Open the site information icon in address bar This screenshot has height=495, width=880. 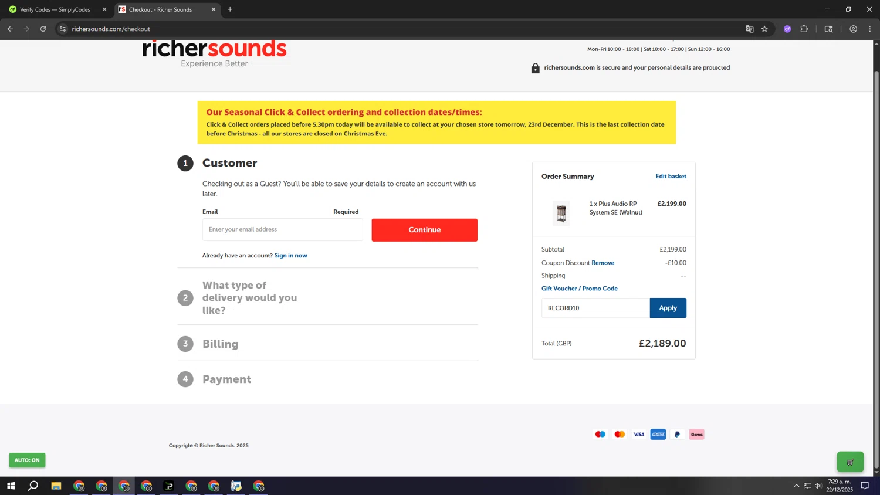tap(63, 29)
